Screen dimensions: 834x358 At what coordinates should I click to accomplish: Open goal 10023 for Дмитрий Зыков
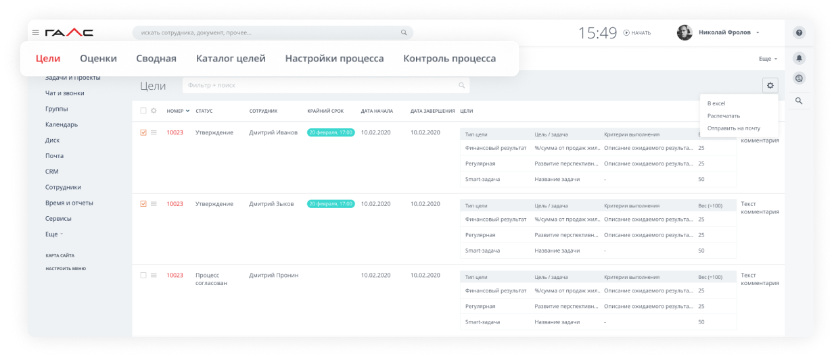pyautogui.click(x=175, y=204)
